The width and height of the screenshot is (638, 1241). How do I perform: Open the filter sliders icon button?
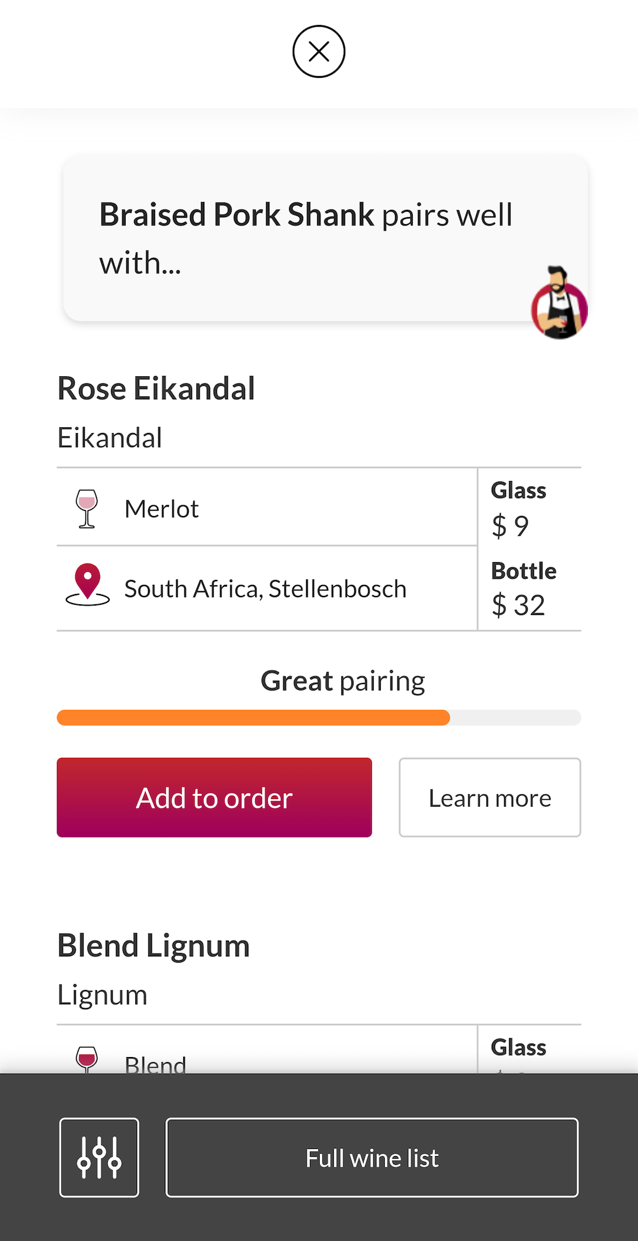point(99,1157)
